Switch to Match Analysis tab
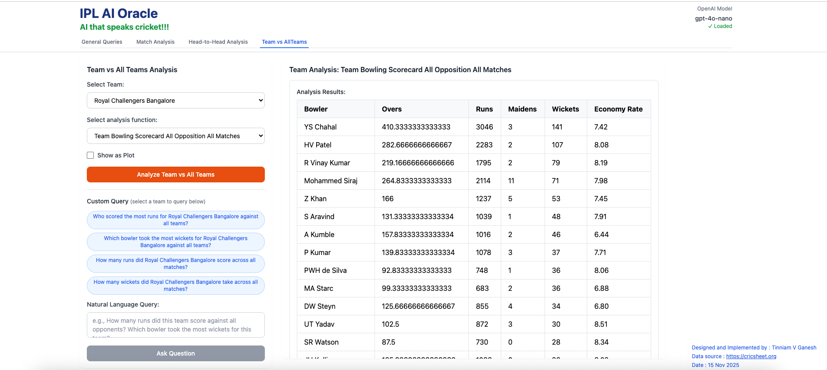This screenshot has width=827, height=370. pos(155,42)
